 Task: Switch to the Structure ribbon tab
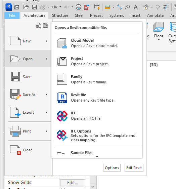[x=60, y=15]
